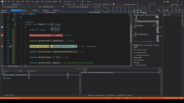Click the thread filter funnel icon
The width and height of the screenshot is (184, 103).
click(x=63, y=7)
